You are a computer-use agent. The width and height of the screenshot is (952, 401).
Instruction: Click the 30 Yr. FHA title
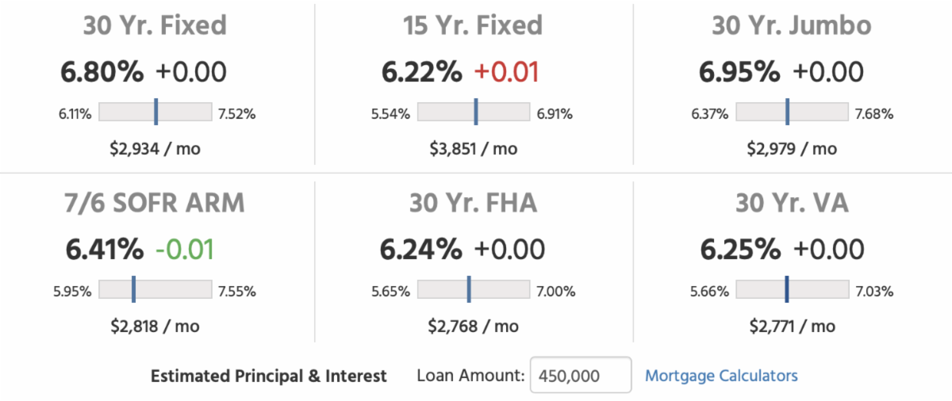pyautogui.click(x=473, y=203)
